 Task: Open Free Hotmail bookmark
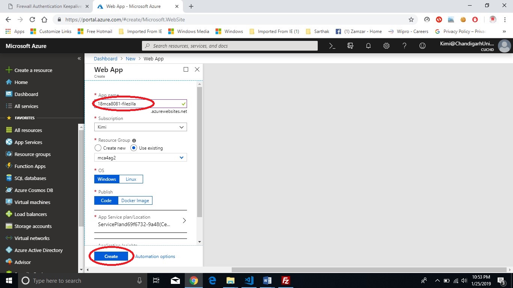(x=95, y=31)
